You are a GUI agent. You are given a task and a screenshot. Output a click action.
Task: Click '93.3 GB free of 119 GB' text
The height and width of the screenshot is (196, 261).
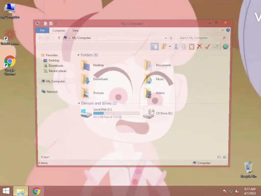pyautogui.click(x=108, y=117)
